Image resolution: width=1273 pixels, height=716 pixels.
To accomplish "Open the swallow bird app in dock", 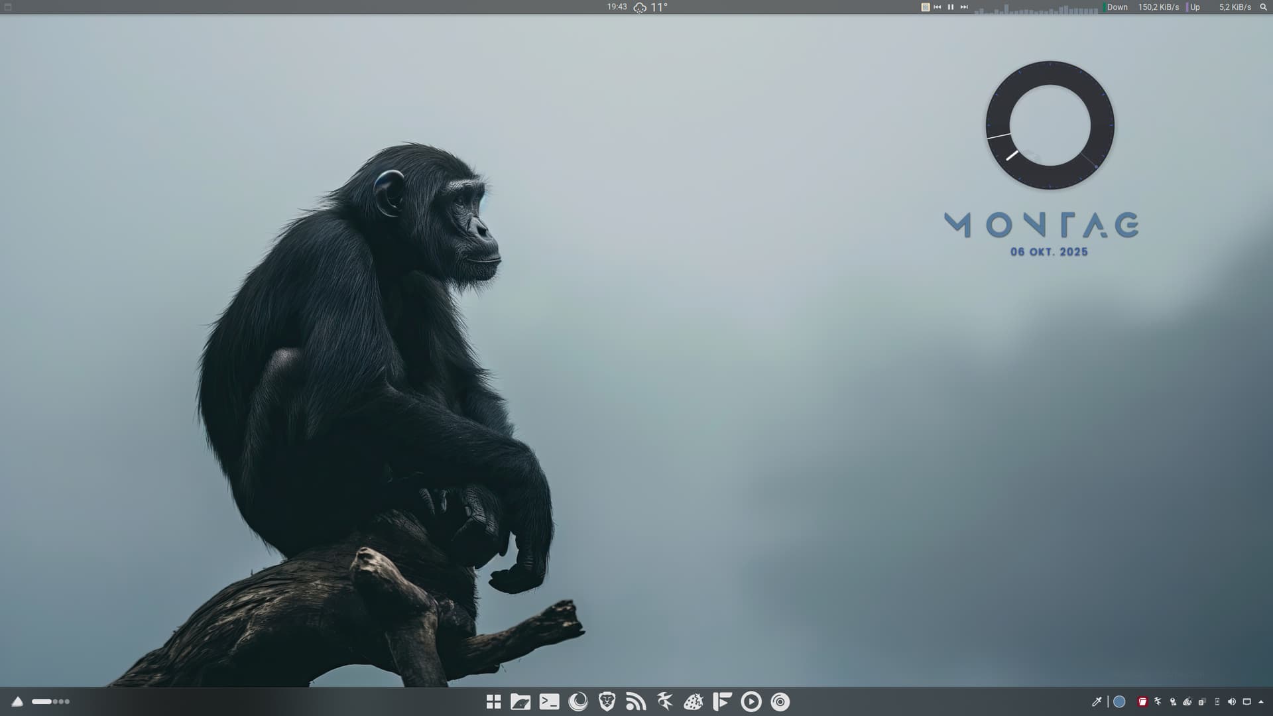I will [664, 701].
